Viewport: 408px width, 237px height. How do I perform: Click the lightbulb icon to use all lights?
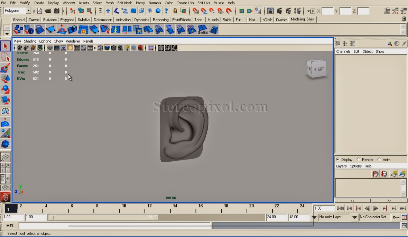pos(127,48)
